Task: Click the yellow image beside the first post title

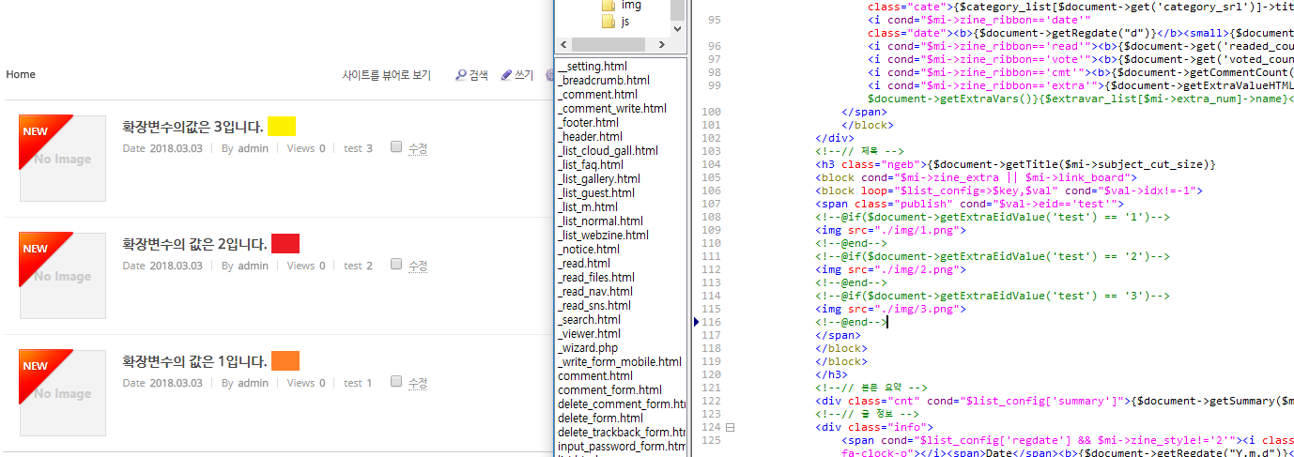Action: [282, 127]
